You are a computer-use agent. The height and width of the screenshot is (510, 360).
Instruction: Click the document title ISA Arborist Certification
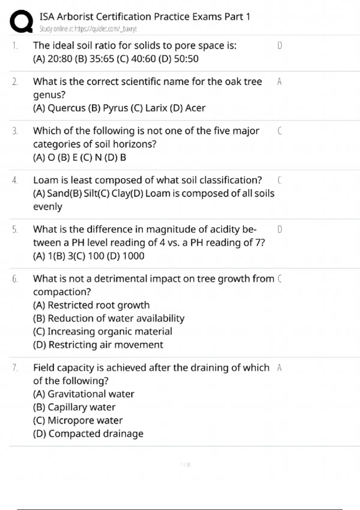point(145,17)
